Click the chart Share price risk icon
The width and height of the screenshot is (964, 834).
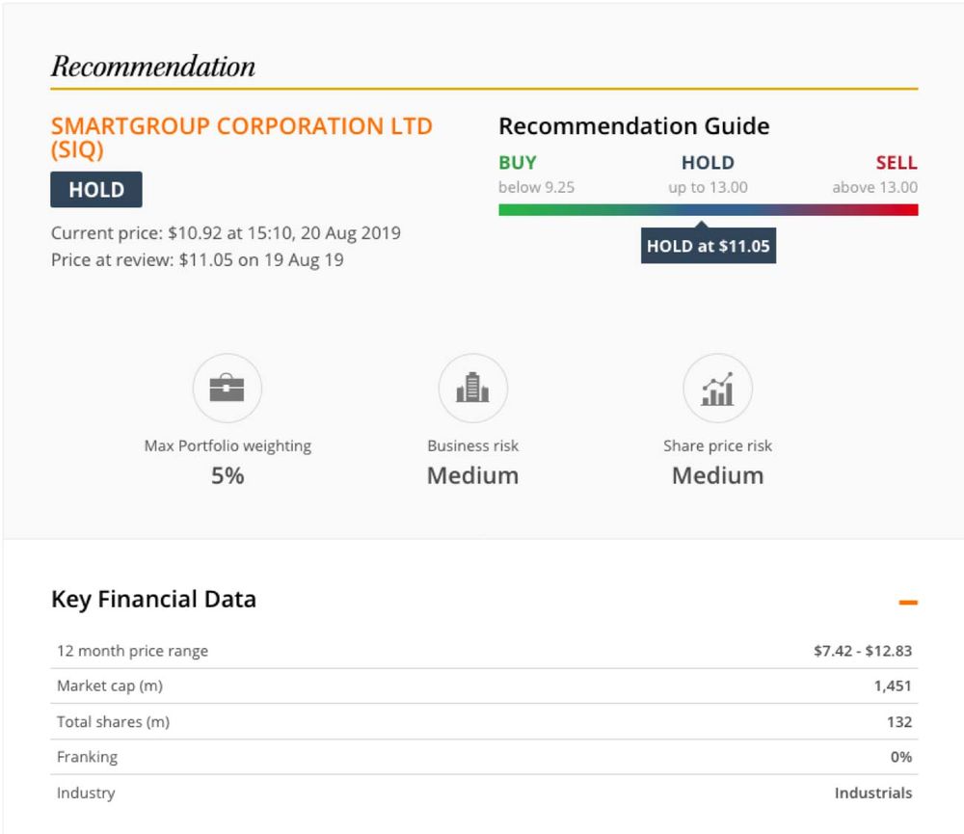click(717, 389)
